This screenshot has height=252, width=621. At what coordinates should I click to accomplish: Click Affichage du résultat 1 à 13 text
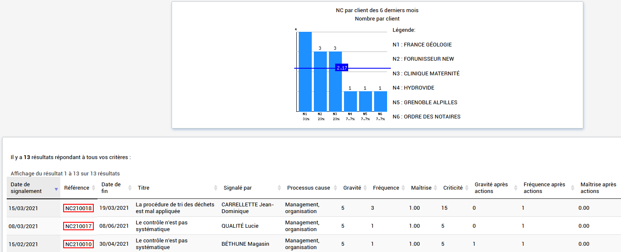click(x=65, y=173)
